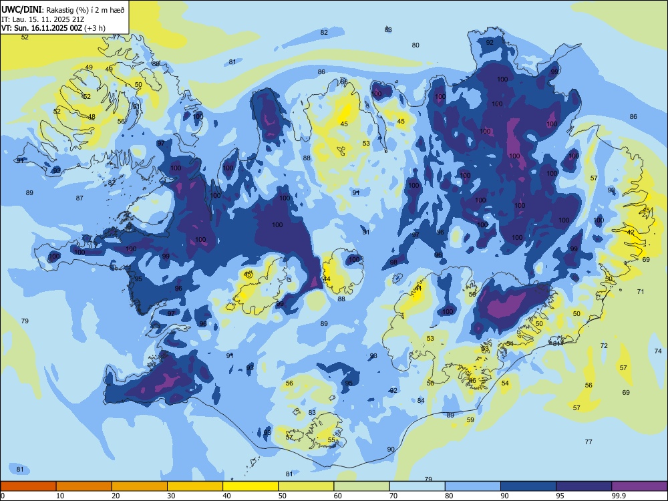Screen dimensions: 668x501
Task: Select the indigo 95–99.9 legend swatch
Action: coord(584,486)
